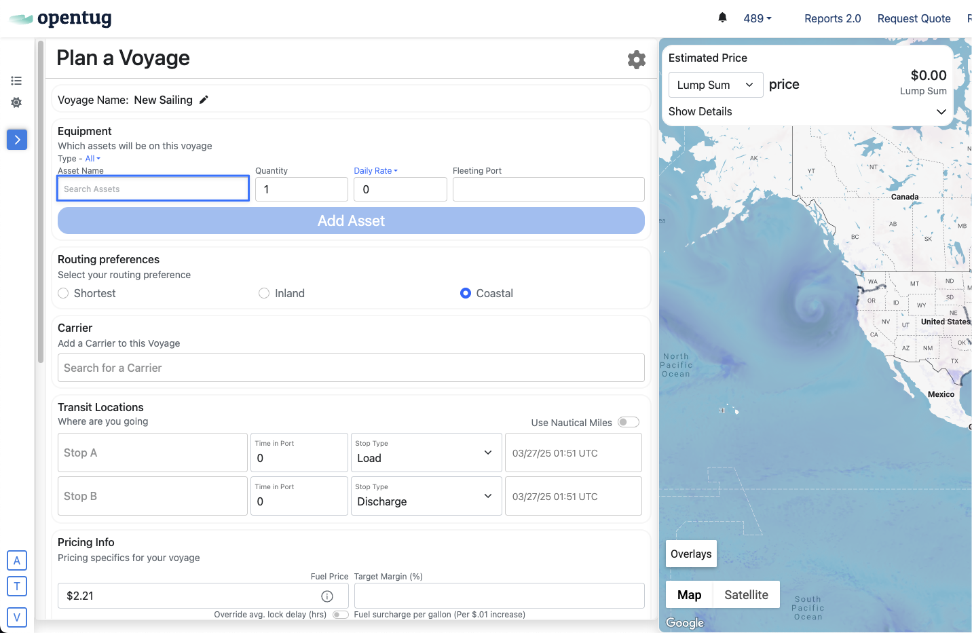Open Stop A stop type dropdown
This screenshot has width=972, height=633.
426,453
